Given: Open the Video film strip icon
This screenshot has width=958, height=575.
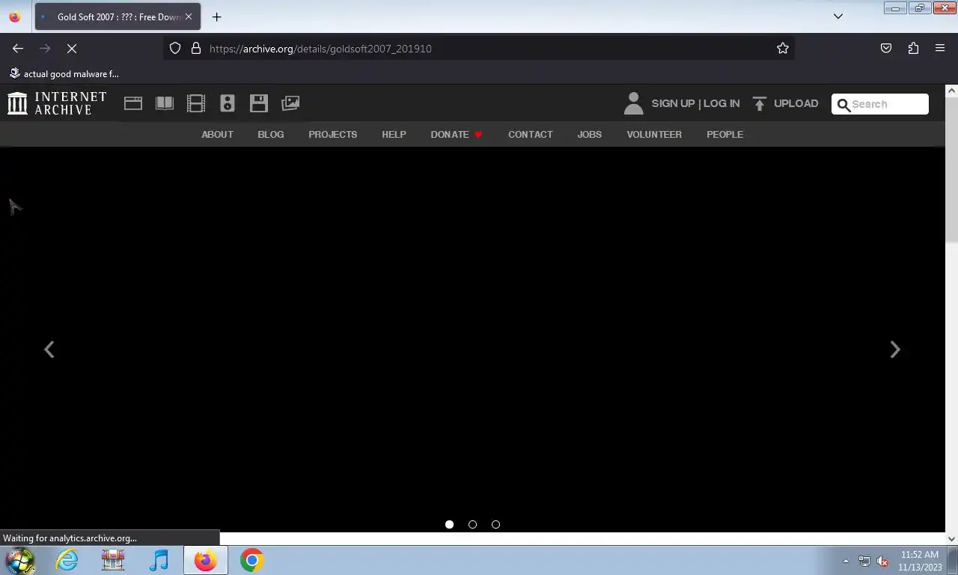Looking at the screenshot, I should 196,103.
